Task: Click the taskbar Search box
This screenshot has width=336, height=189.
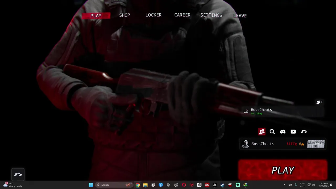Action: [x=114, y=185]
